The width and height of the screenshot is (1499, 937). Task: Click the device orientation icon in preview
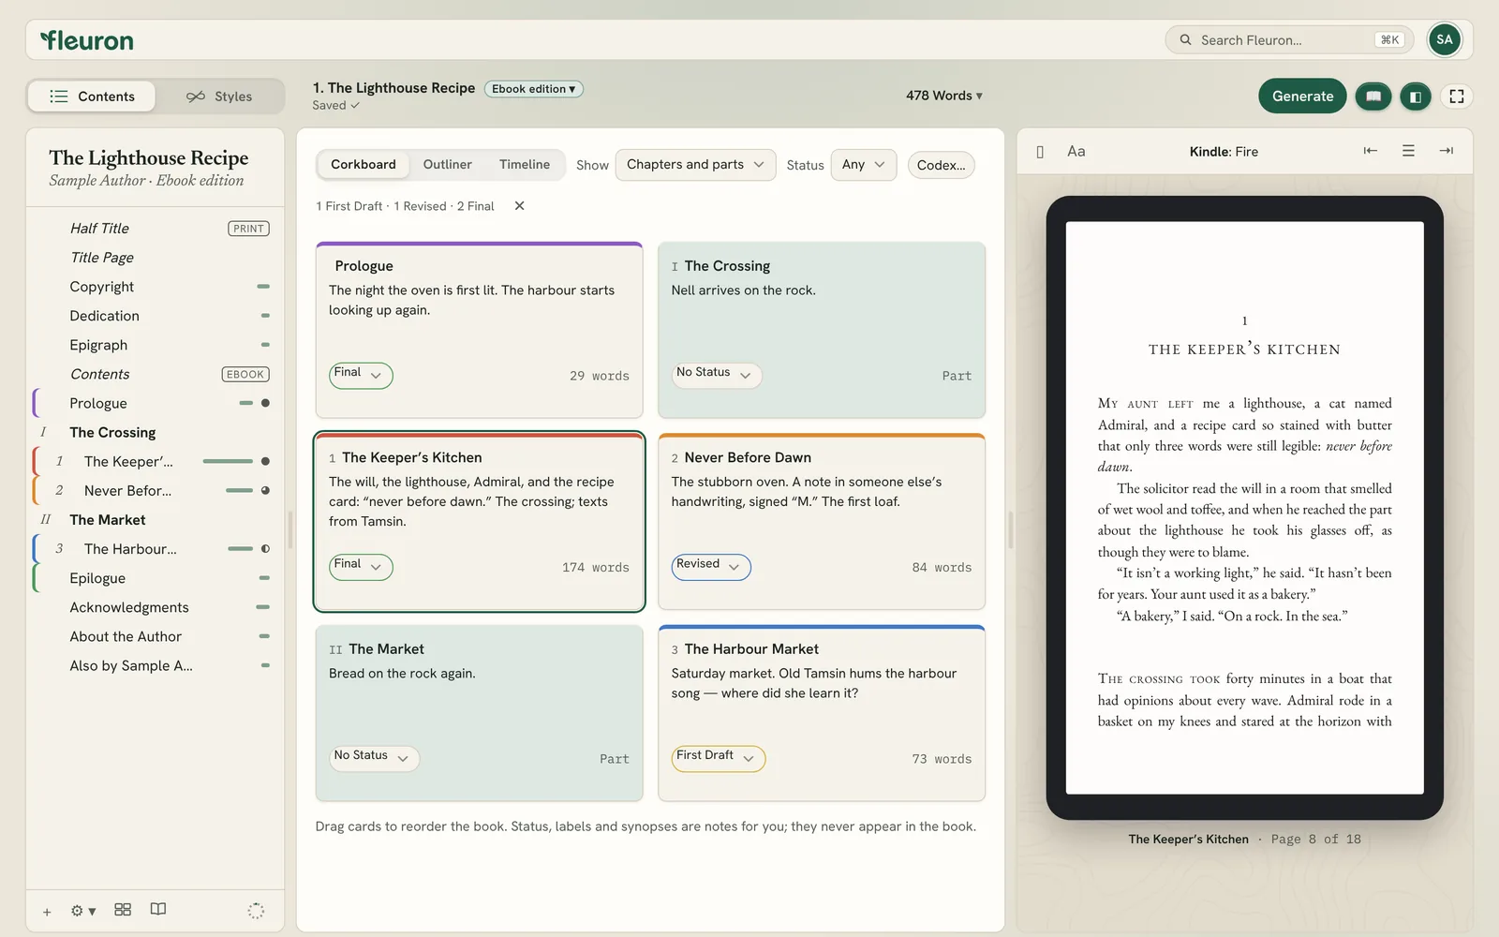(x=1040, y=152)
